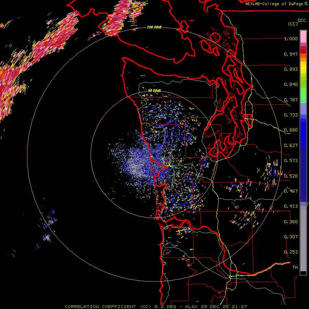
Task: Click the 1.000 value on the color scale
Action: [x=291, y=38]
